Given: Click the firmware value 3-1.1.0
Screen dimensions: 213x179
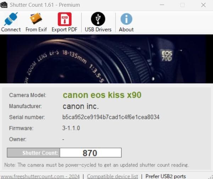Looking at the screenshot, I should pyautogui.click(x=71, y=128).
